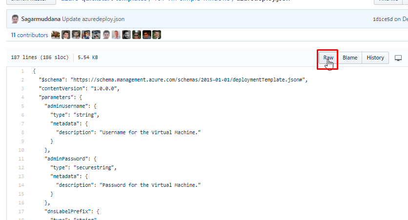Click the Sagarmuddana username link

pos(41,19)
